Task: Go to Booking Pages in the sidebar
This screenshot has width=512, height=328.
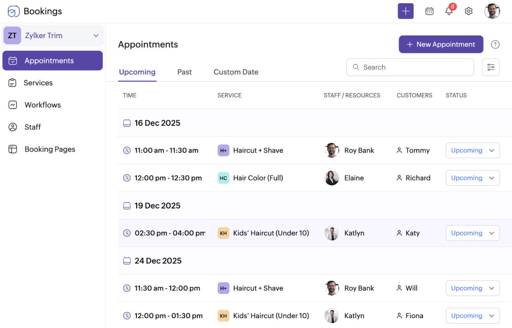Action: (50, 149)
